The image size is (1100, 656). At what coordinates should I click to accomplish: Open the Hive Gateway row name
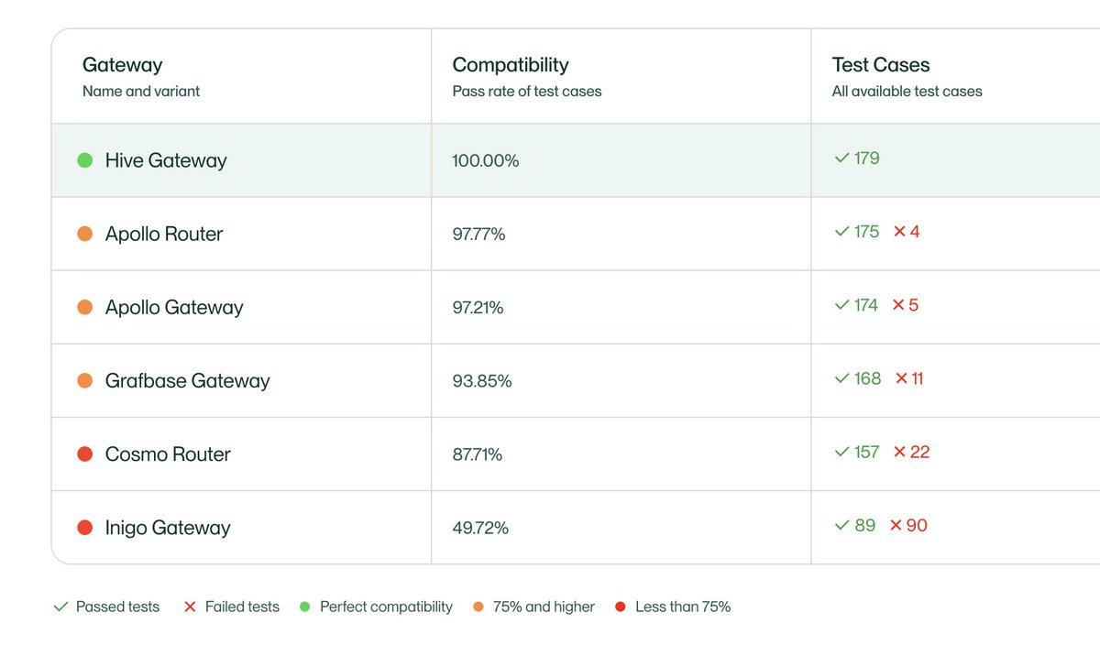(166, 160)
